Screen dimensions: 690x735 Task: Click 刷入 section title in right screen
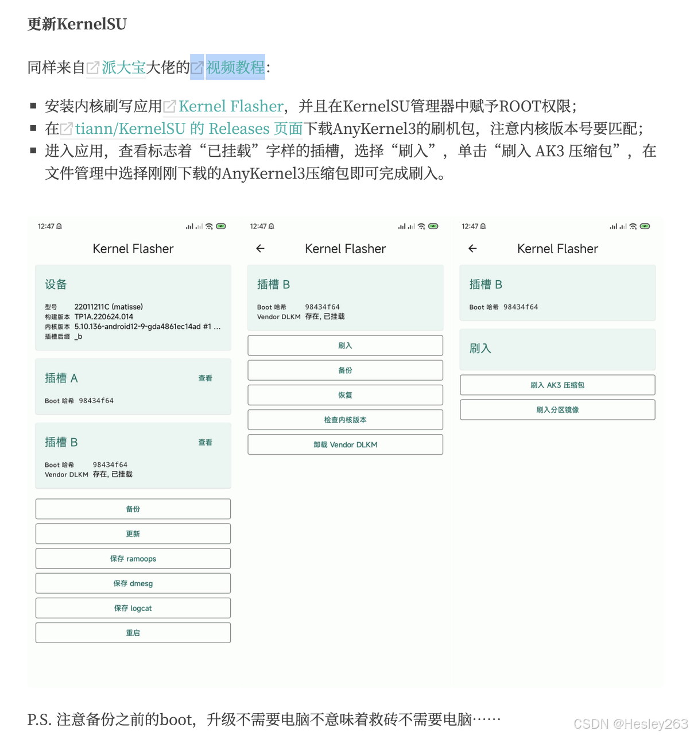480,349
